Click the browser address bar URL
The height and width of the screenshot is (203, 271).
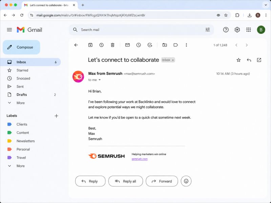(91, 15)
